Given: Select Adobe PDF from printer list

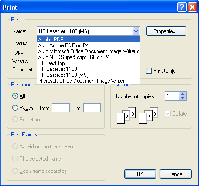Looking at the screenshot, I should click(89, 40).
